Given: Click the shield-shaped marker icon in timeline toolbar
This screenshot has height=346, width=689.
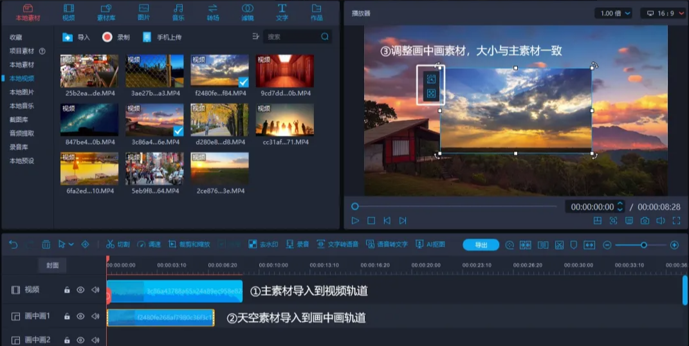Looking at the screenshot, I should click(x=573, y=245).
